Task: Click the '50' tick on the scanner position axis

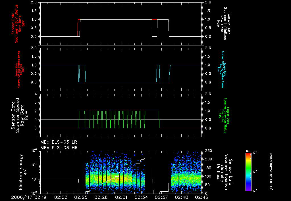Action: tap(207, 185)
